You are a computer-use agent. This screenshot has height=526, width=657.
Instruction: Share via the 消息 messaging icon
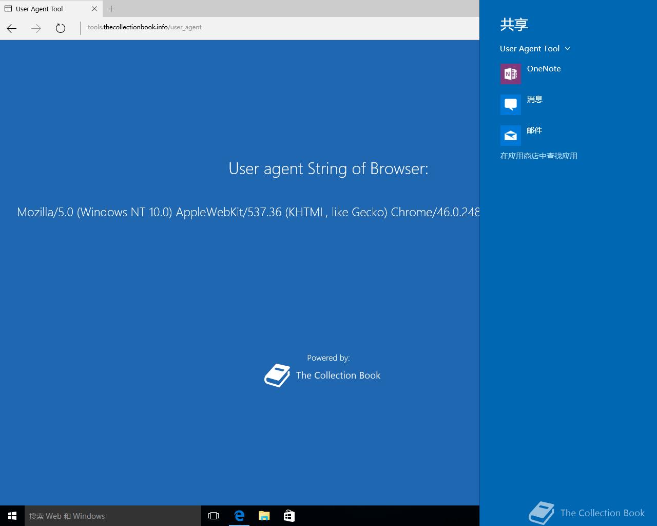pyautogui.click(x=511, y=105)
